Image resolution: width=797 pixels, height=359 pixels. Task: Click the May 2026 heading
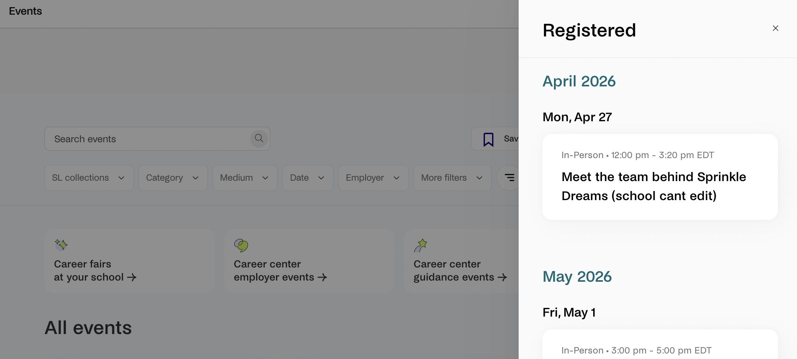[x=577, y=277]
